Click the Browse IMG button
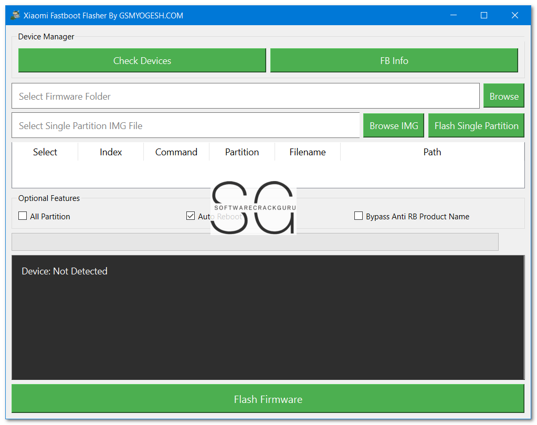Screen dimensions: 537x425 pyautogui.click(x=394, y=125)
